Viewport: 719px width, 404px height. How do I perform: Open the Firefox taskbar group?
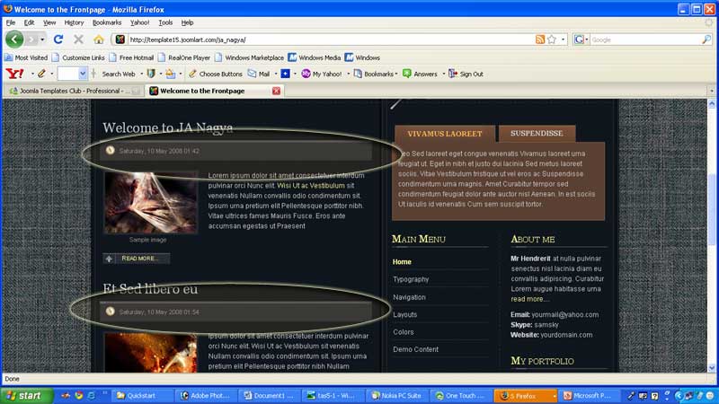tap(526, 395)
